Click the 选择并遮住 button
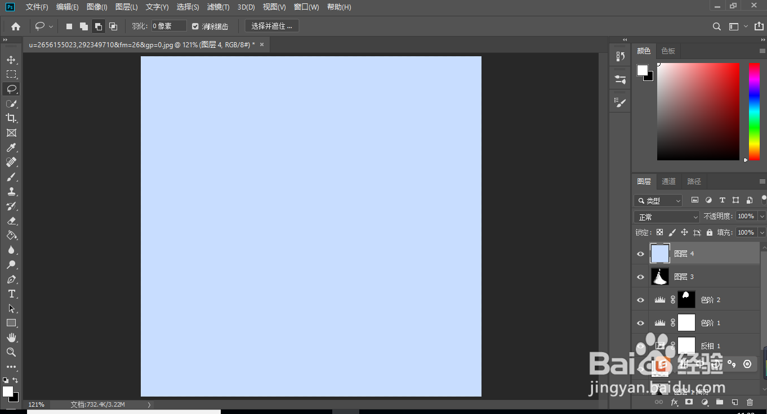This screenshot has width=767, height=414. point(271,25)
